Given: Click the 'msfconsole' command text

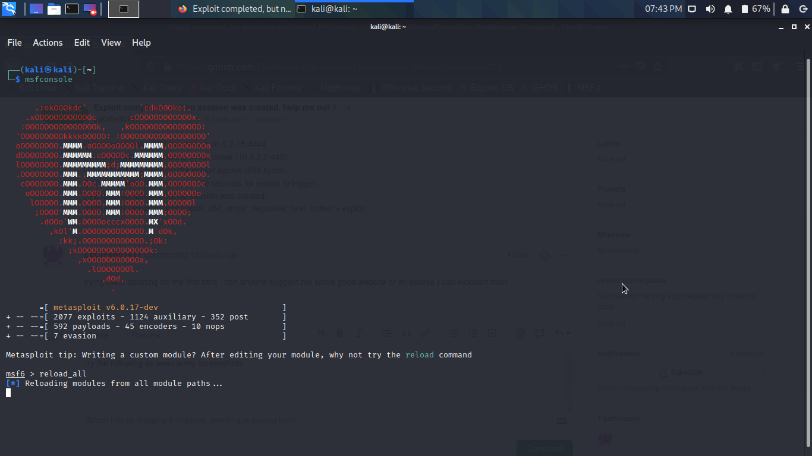Looking at the screenshot, I should [49, 79].
